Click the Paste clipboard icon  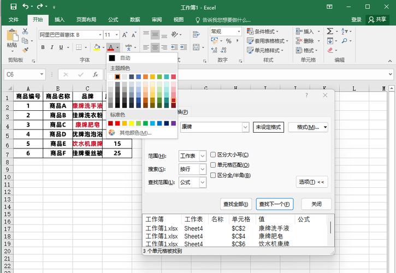[12, 35]
